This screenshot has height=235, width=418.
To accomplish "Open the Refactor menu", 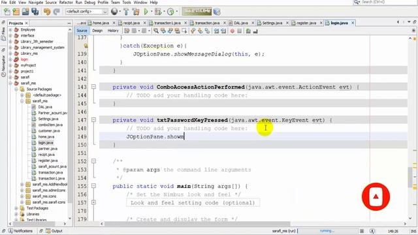I will [x=66, y=3].
